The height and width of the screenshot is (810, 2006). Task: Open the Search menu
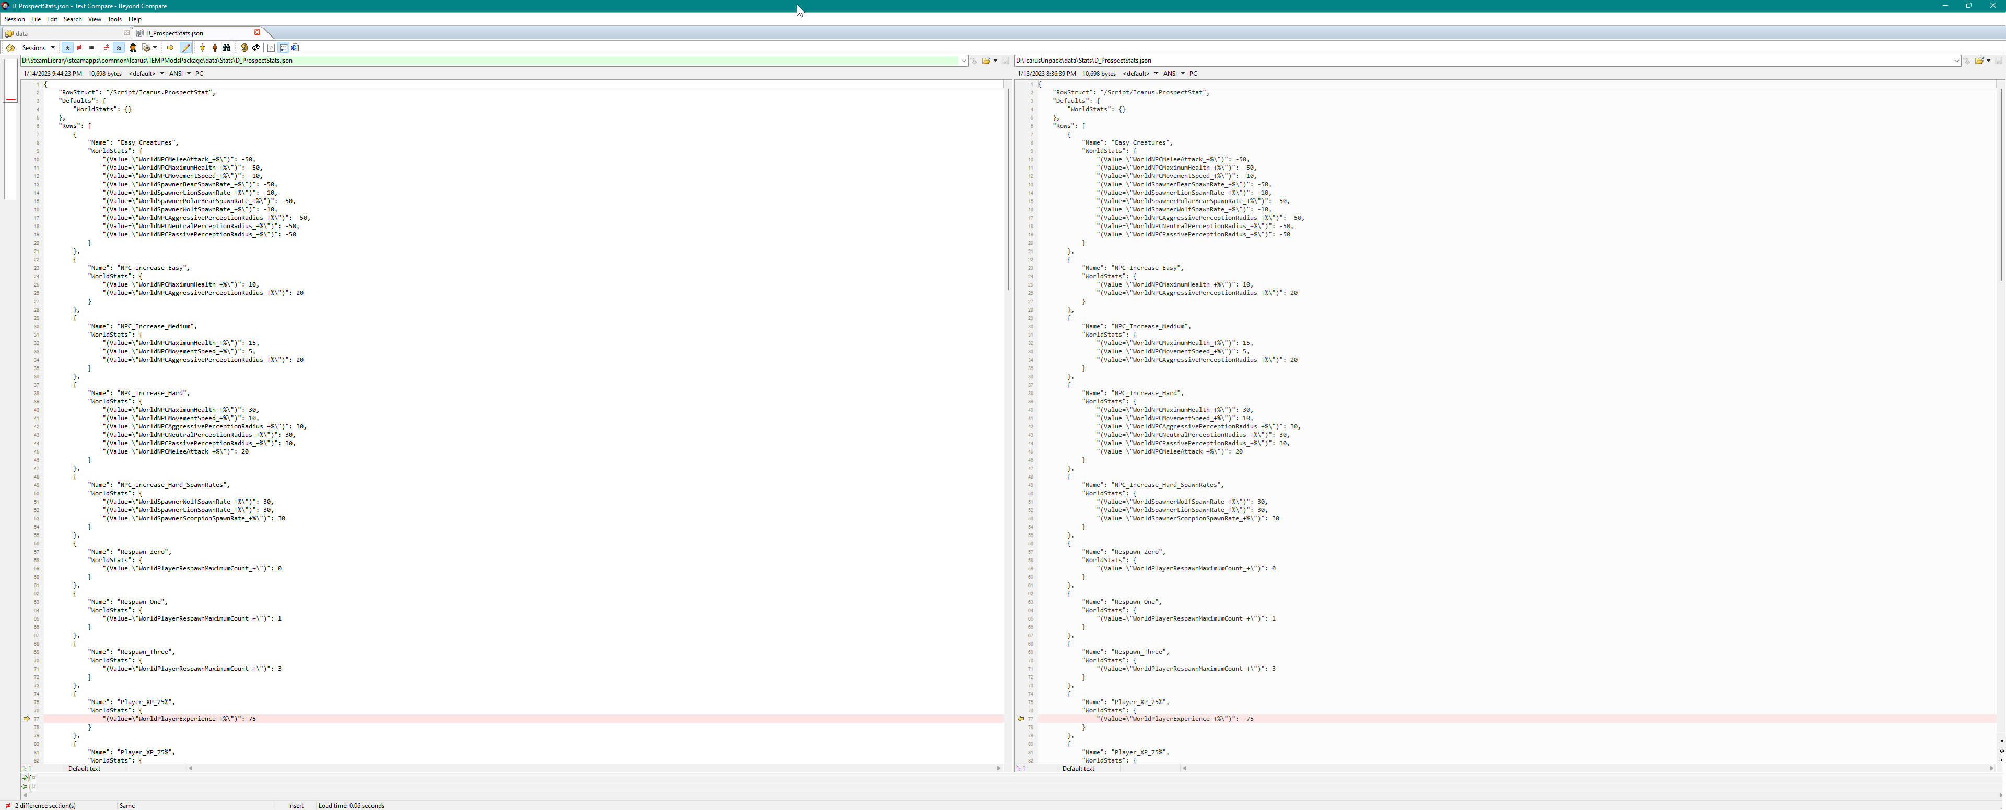[x=73, y=19]
